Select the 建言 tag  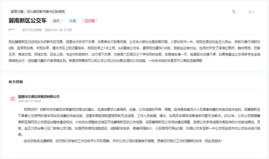pos(56,21)
